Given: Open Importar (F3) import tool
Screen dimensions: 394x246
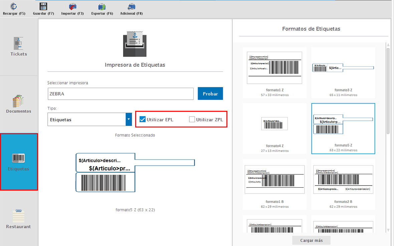Looking at the screenshot, I should (x=72, y=7).
